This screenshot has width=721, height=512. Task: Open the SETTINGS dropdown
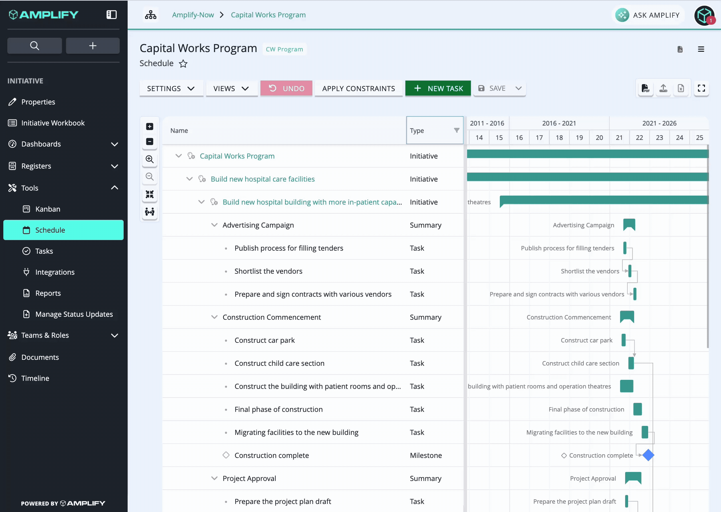(171, 88)
